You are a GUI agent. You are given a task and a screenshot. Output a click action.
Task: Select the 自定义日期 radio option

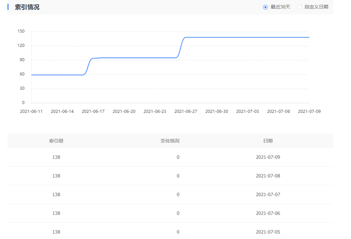(x=299, y=7)
